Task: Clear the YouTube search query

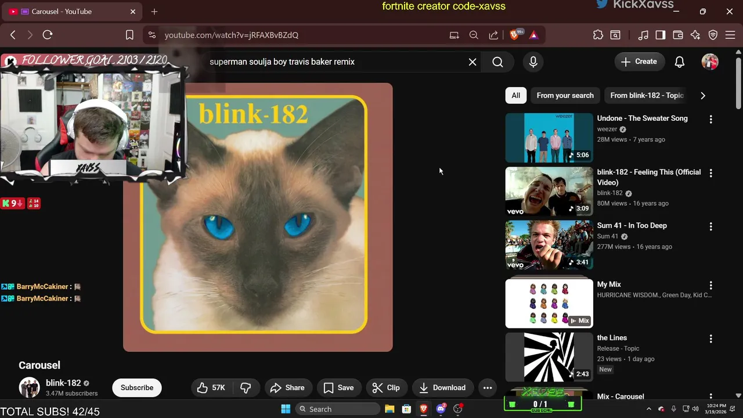Action: pyautogui.click(x=473, y=62)
